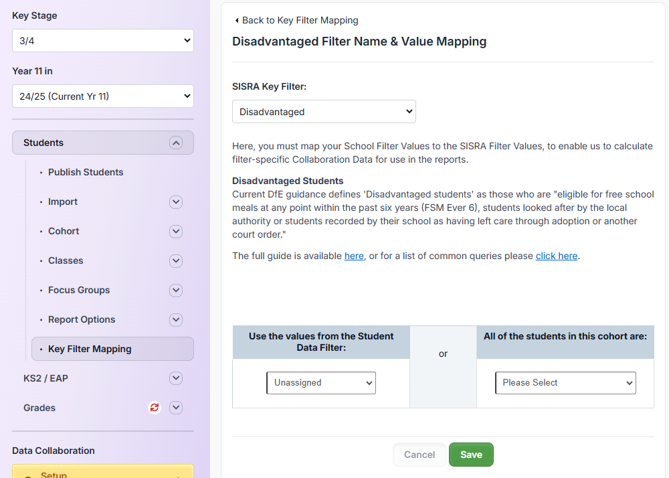Open the Year 11 in dropdown
Screen dimensions: 669x478
click(x=102, y=96)
